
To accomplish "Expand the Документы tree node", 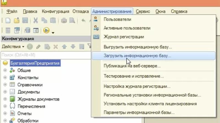I will click(x=5, y=92).
